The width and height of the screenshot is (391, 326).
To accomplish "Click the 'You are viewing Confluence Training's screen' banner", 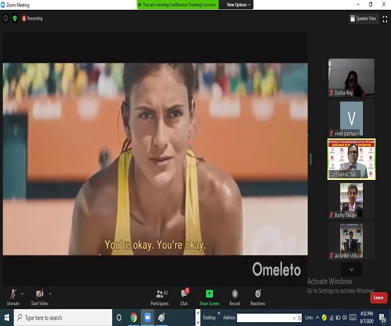I will tap(178, 5).
